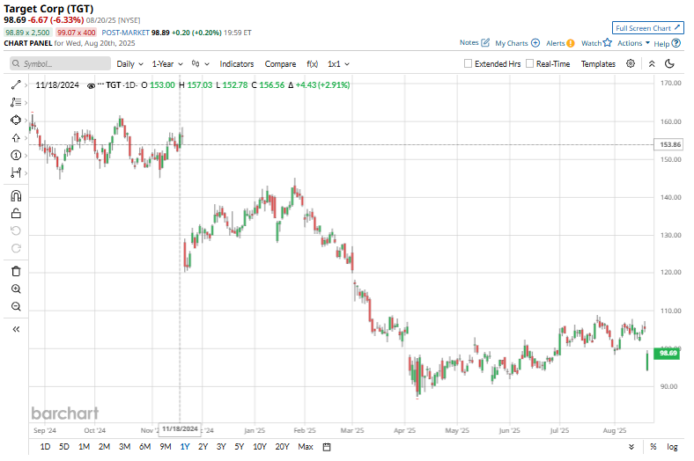Select the 2Y range tab
Viewport: 694px width, 461px height.
(203, 447)
